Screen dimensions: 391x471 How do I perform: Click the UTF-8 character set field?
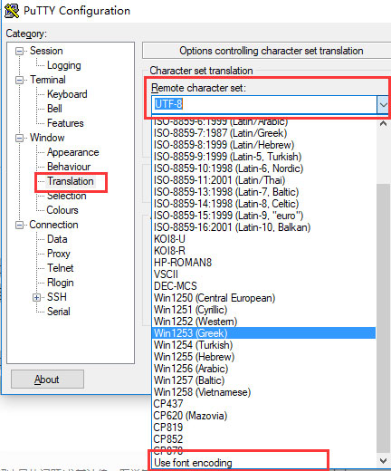point(263,104)
